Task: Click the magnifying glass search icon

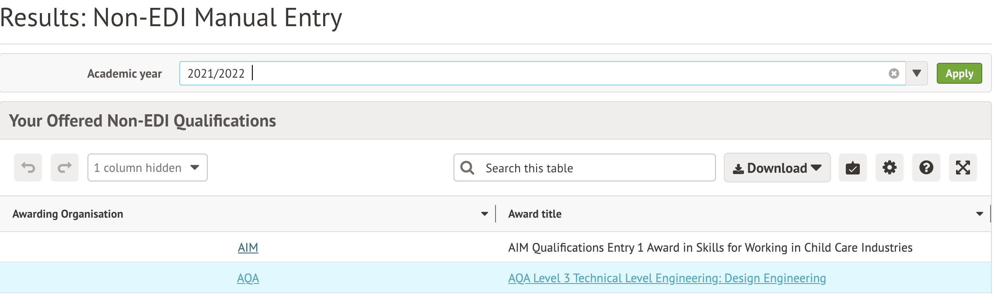Action: (x=467, y=168)
